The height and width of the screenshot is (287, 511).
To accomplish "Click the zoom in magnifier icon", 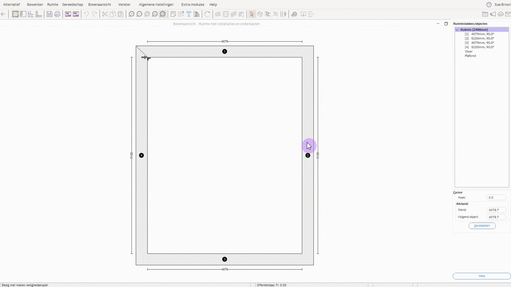I will 131,14.
